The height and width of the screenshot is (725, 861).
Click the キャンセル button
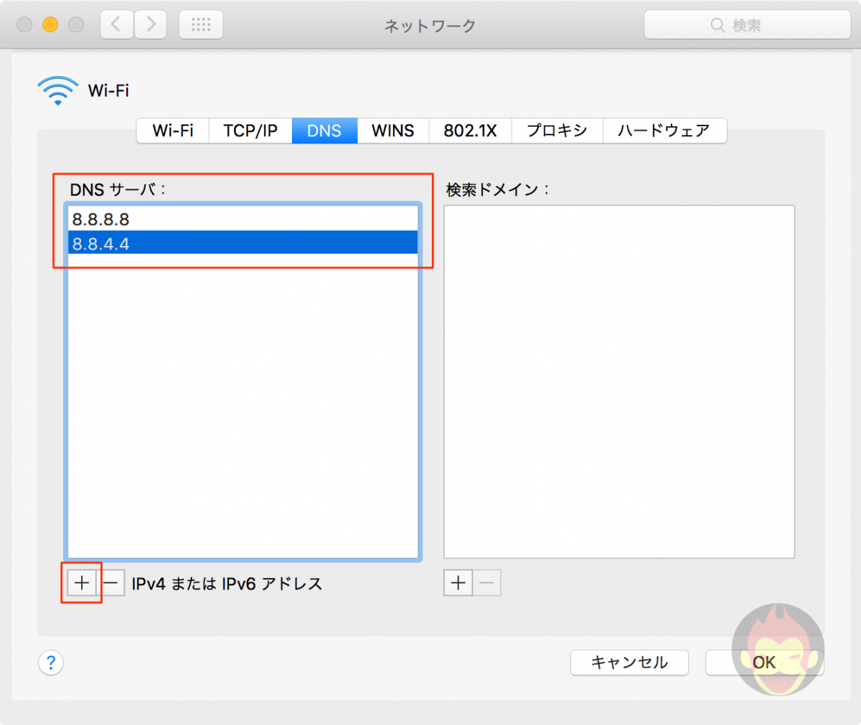pyautogui.click(x=629, y=663)
